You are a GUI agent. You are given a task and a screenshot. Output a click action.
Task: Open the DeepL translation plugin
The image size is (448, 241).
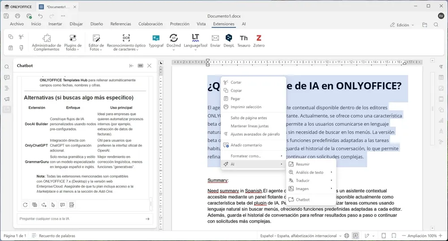(229, 41)
